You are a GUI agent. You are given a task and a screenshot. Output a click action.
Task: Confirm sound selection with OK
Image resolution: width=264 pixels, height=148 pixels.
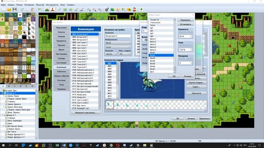point(174,76)
